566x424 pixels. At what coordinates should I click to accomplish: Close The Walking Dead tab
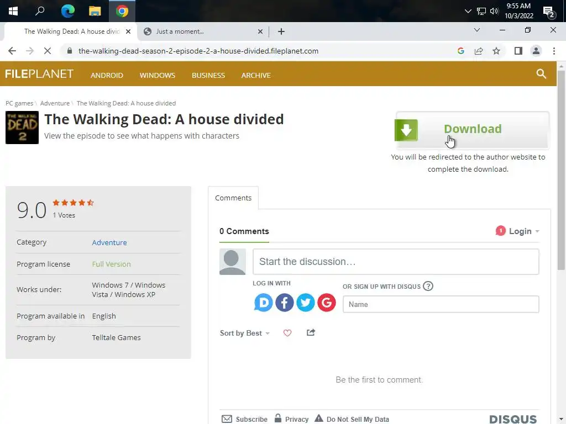(128, 31)
